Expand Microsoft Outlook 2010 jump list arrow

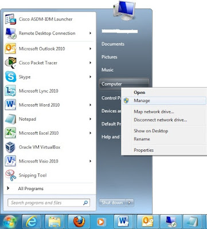[90, 49]
